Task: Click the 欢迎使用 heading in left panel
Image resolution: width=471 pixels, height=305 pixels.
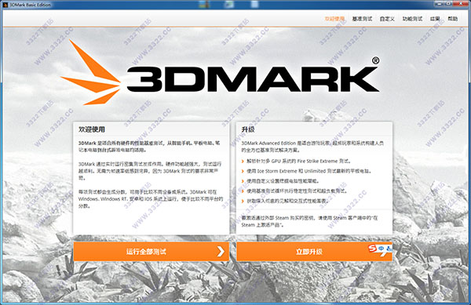Action: (x=92, y=129)
